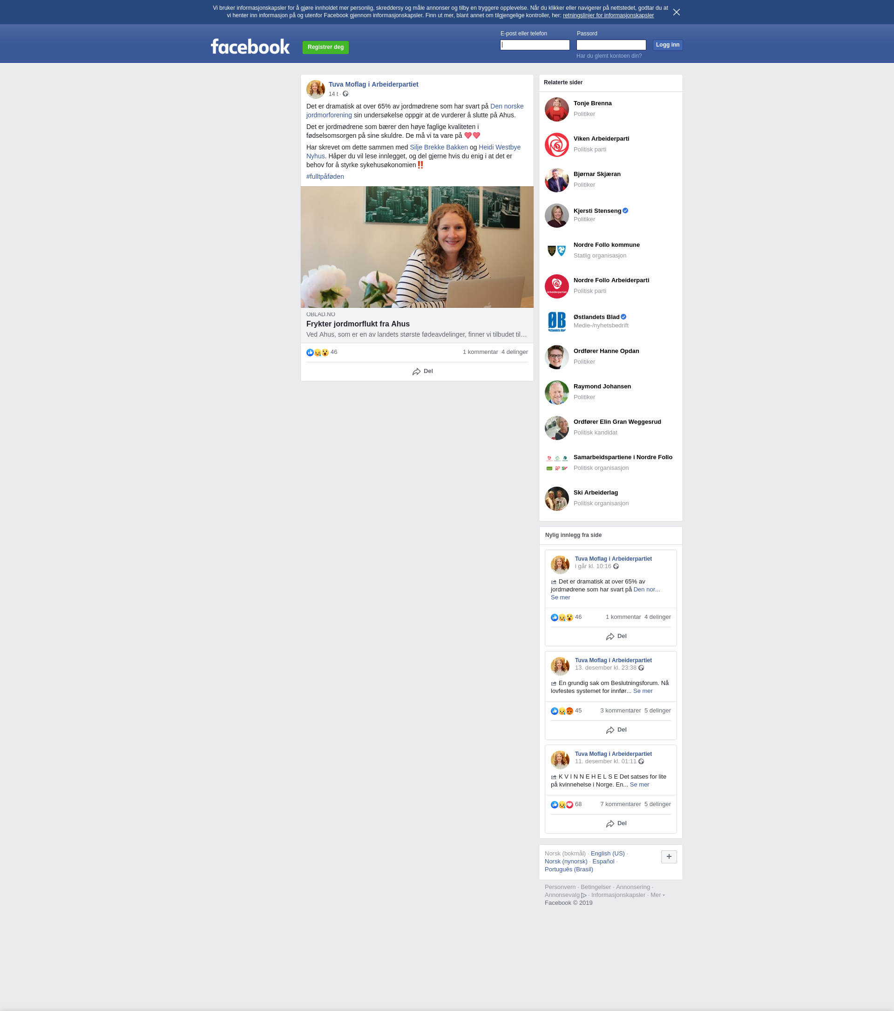Viewport: 894px width, 1011px height.
Task: Open Samarbeidspartiene i Nordre Follo logo
Action: click(x=557, y=463)
